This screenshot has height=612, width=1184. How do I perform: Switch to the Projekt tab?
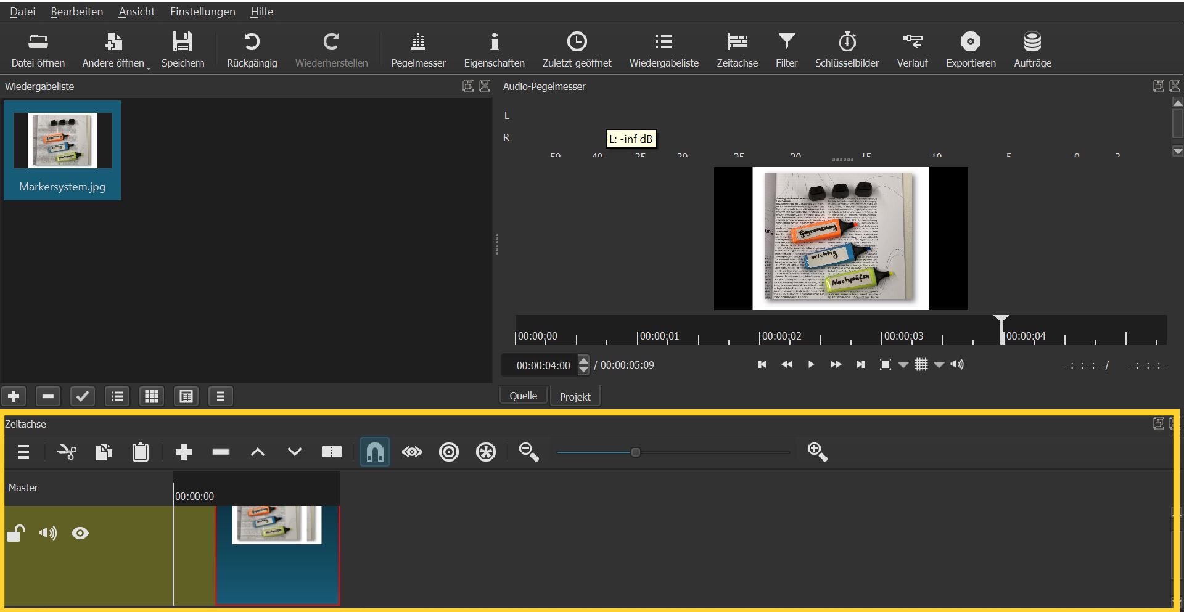pos(575,397)
